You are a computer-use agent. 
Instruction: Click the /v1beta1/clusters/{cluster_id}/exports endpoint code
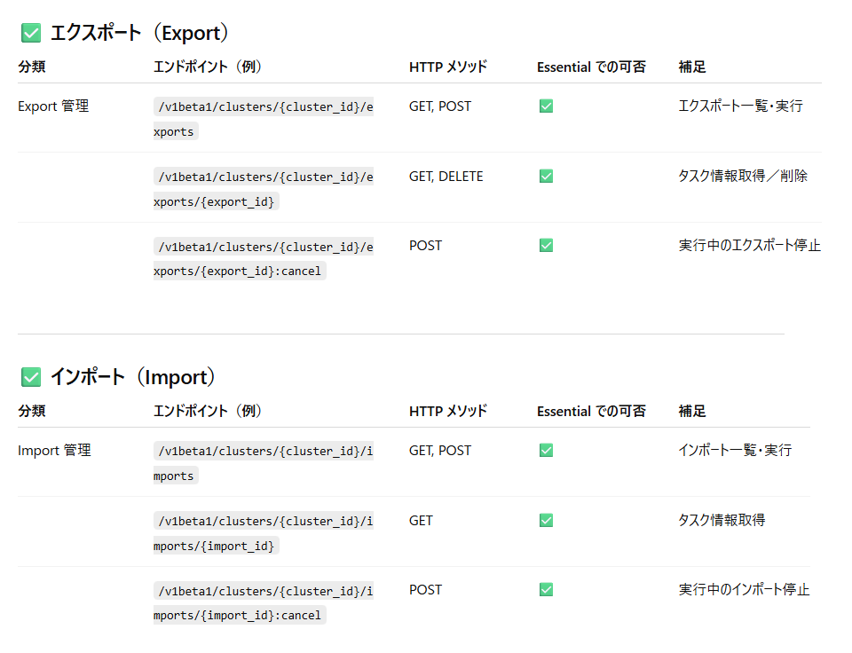263,119
